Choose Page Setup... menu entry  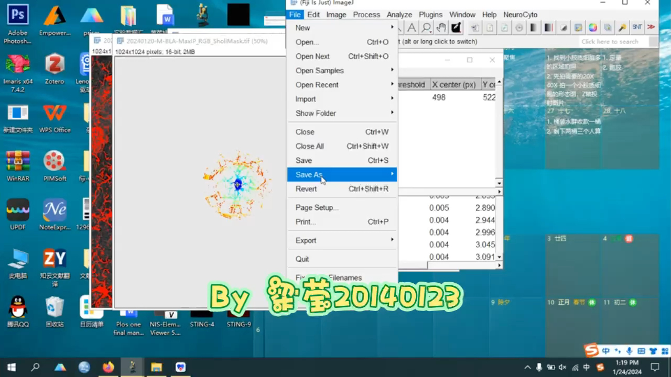342,207
